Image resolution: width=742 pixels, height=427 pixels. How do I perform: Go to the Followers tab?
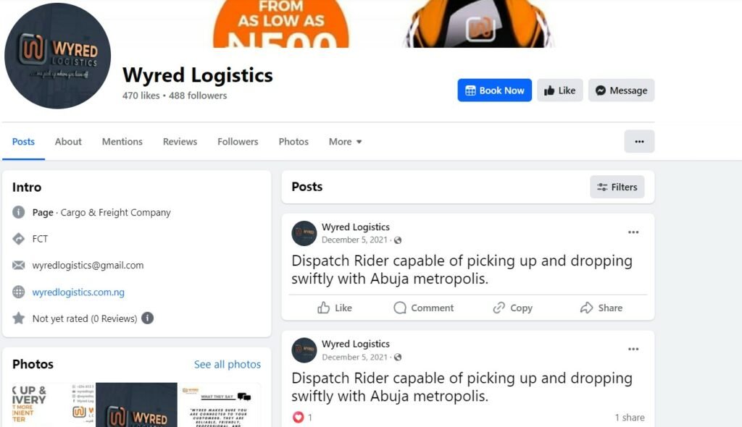pyautogui.click(x=238, y=141)
